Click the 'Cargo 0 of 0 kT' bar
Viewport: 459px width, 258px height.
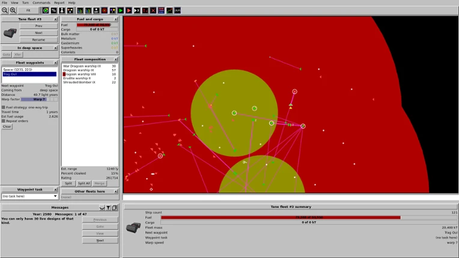click(x=97, y=29)
